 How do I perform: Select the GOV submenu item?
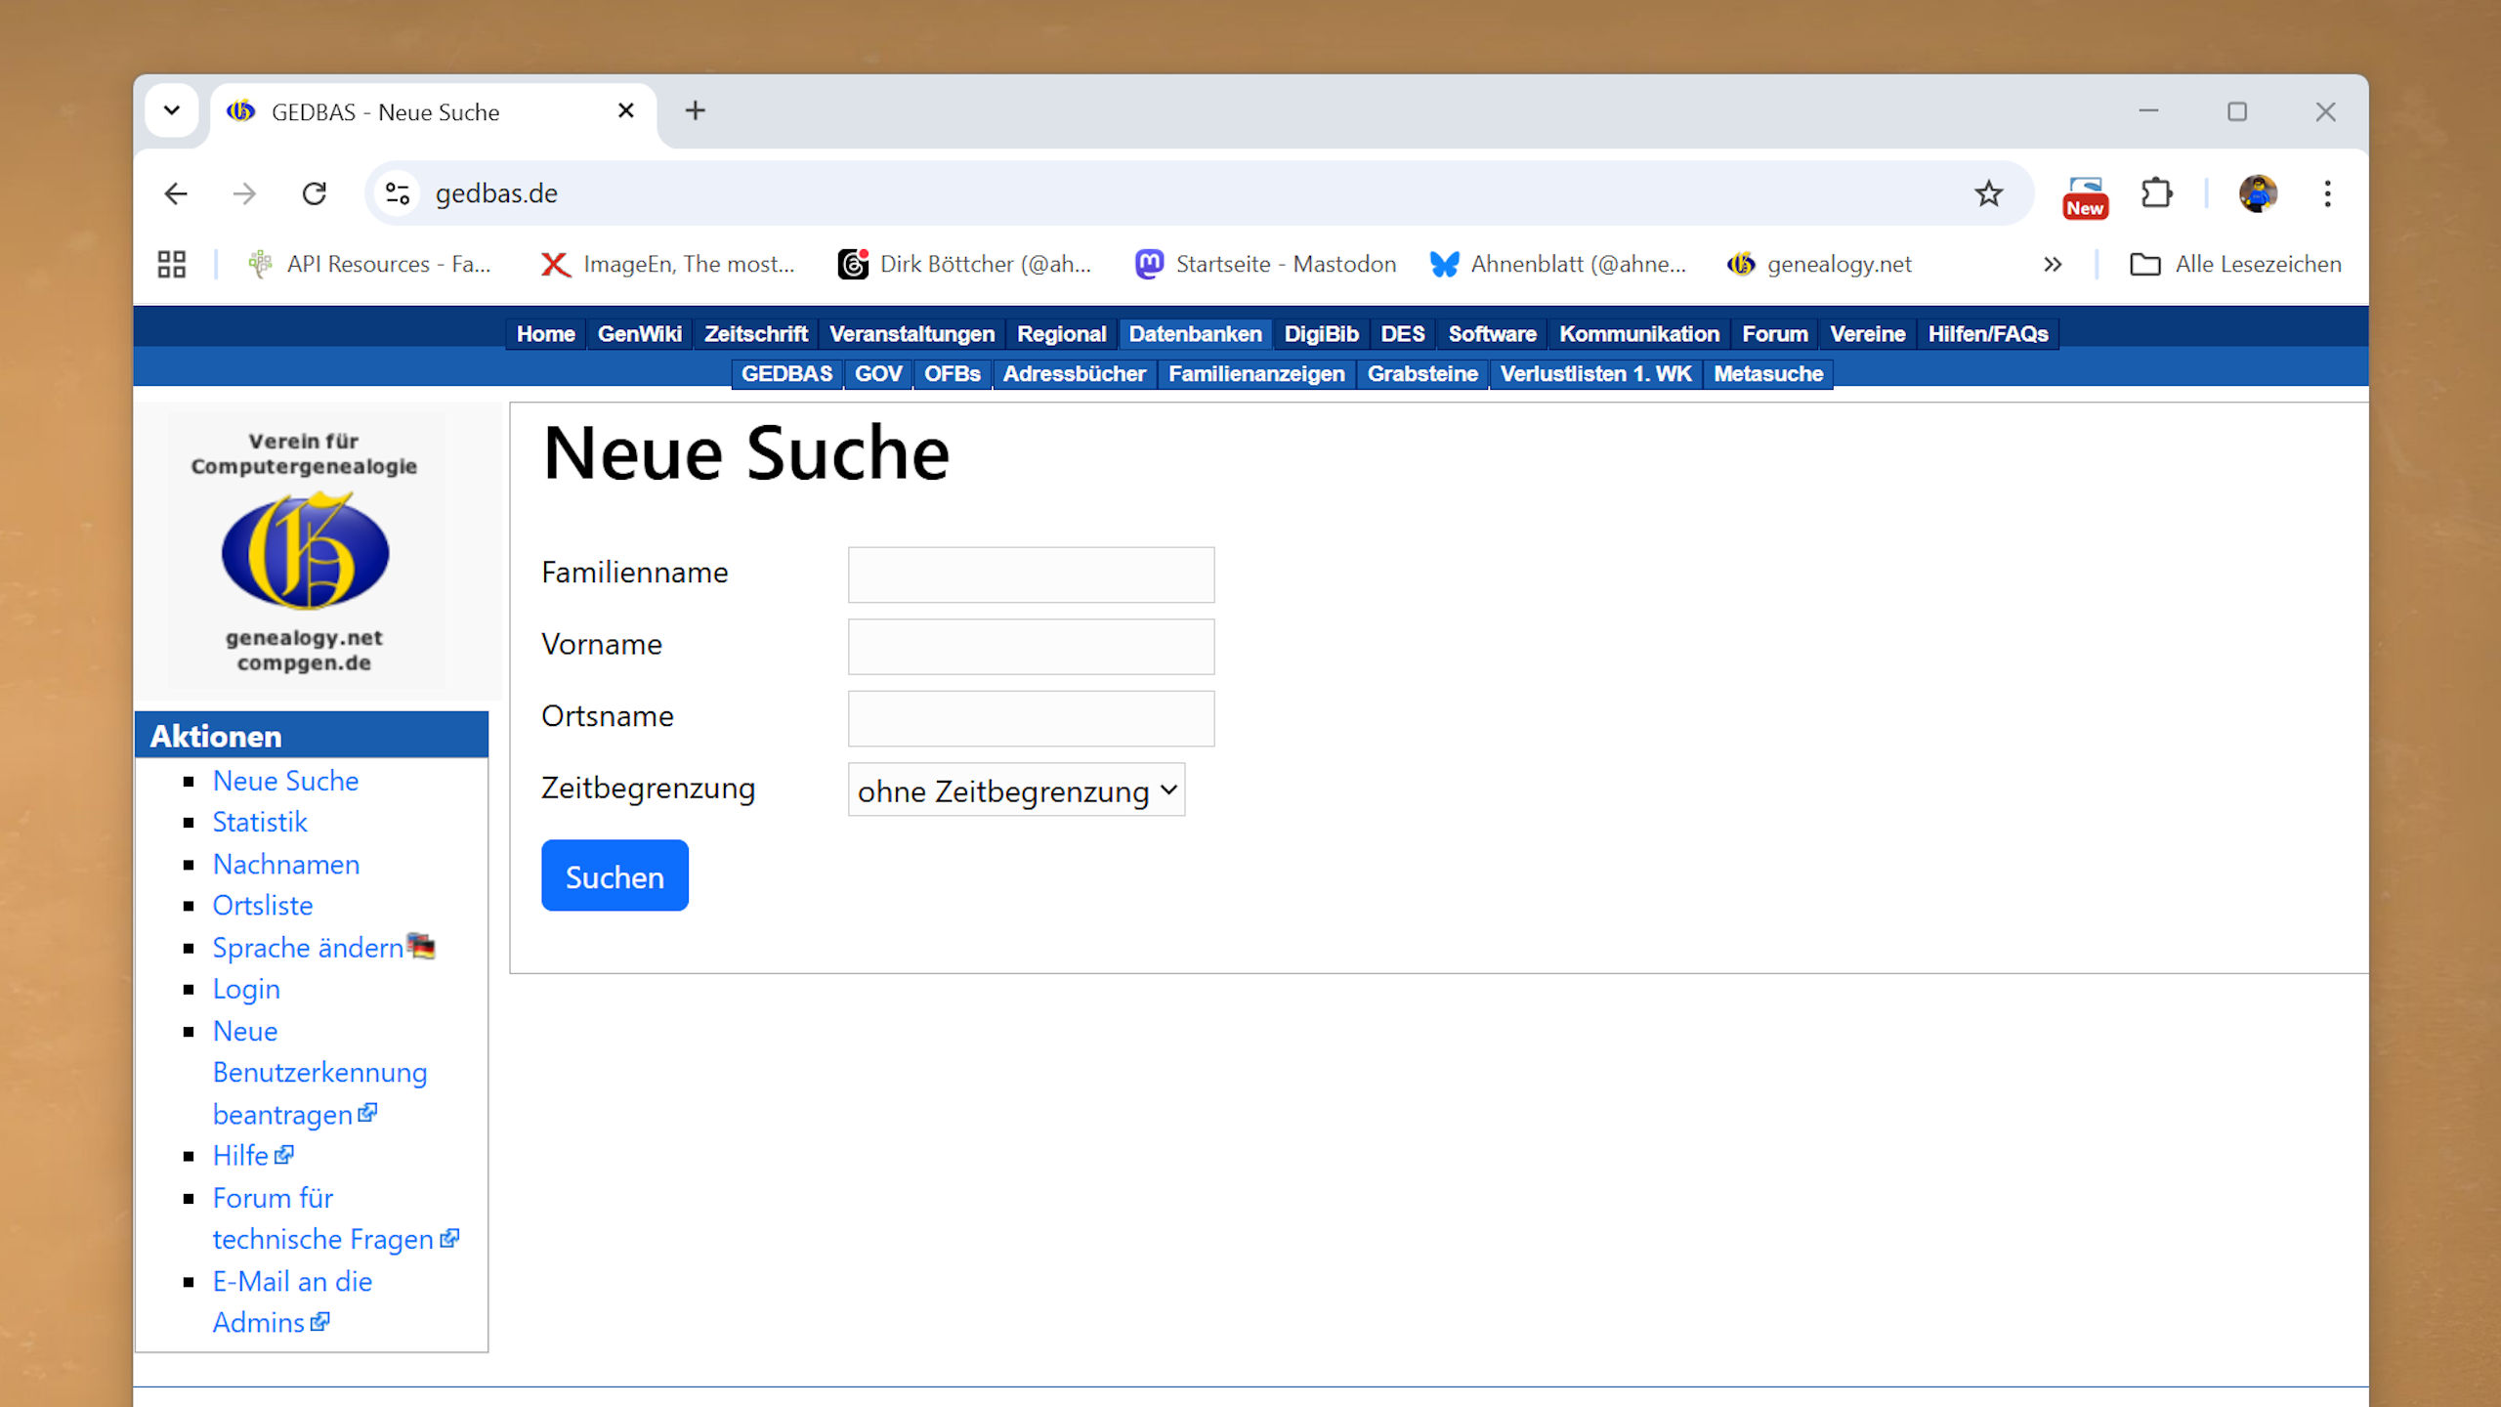pyautogui.click(x=877, y=374)
